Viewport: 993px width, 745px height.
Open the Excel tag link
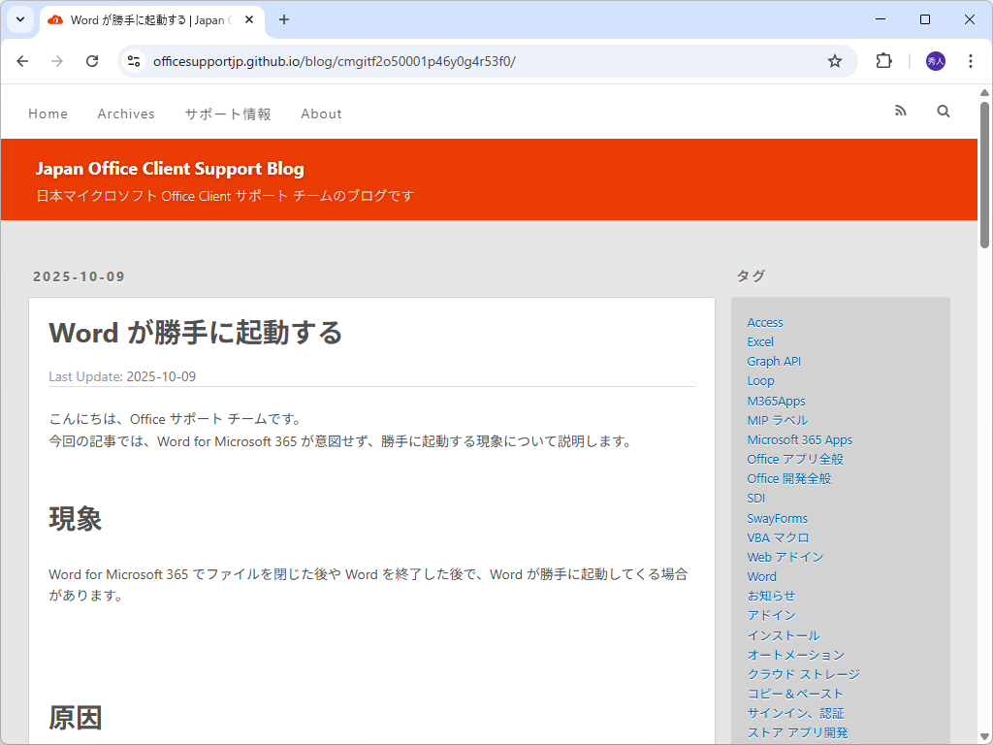[x=760, y=341]
